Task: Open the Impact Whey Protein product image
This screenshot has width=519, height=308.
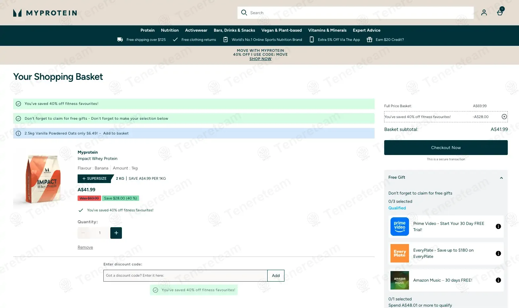Action: pos(43,179)
